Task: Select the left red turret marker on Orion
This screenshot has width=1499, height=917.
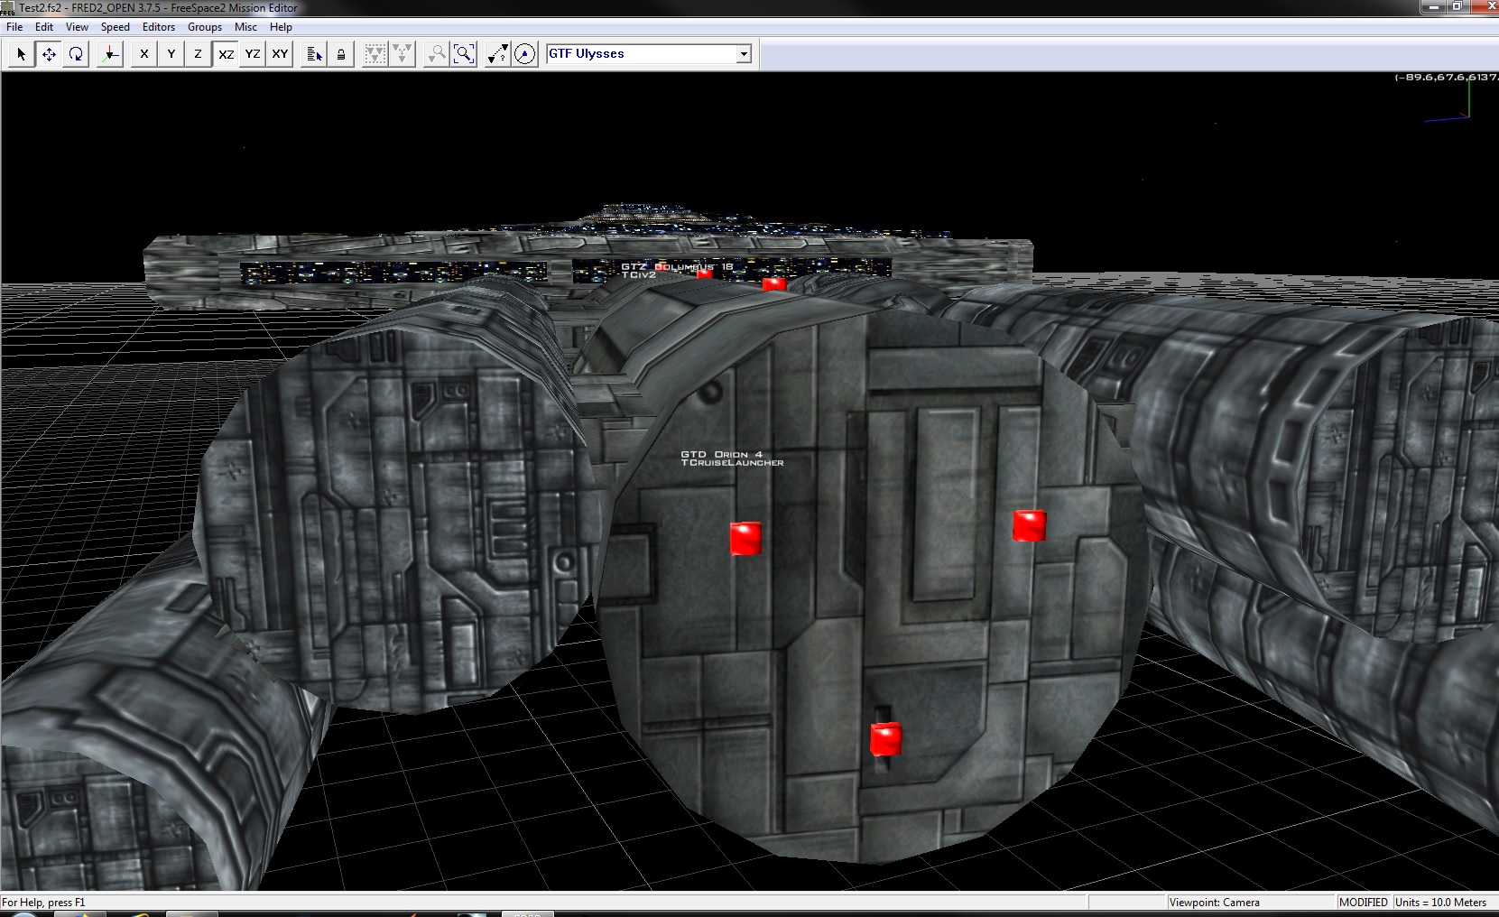Action: click(745, 538)
